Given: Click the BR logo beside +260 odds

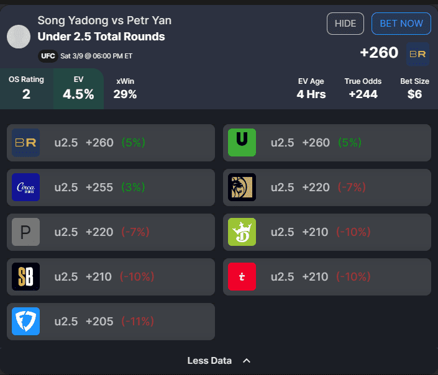Looking at the screenshot, I should click(417, 54).
